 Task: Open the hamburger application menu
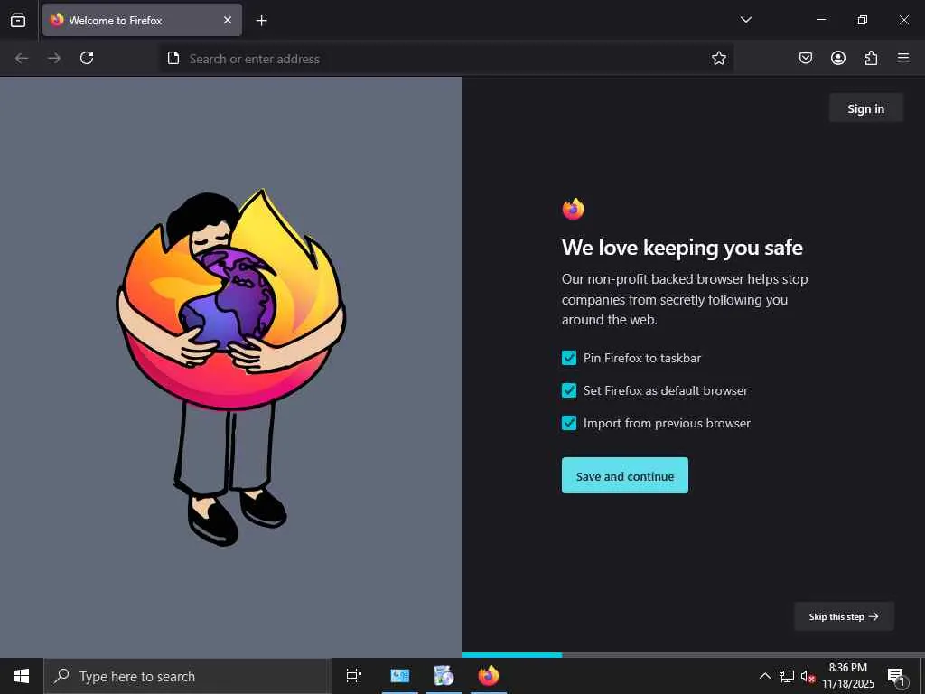point(903,58)
